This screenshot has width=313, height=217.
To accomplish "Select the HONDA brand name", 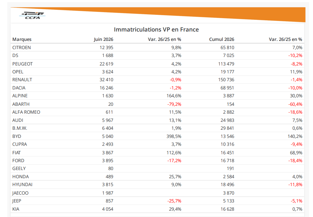I will 21,177.
